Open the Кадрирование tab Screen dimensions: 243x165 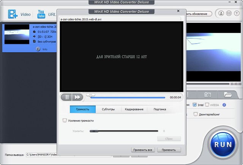[134, 109]
